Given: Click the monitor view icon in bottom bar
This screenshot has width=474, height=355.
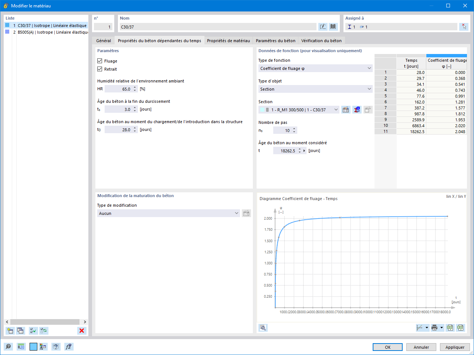Looking at the screenshot, I should coord(56,346).
